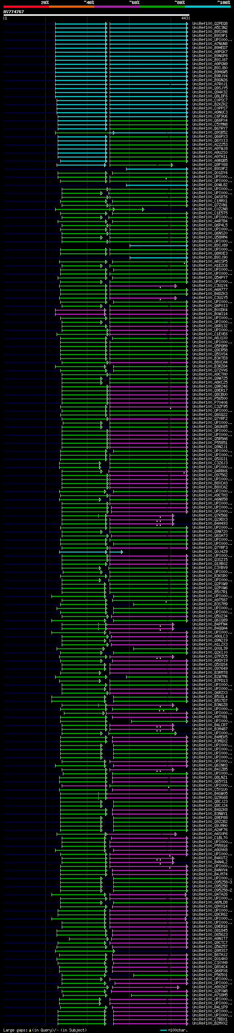Click the UniRef100_C6F9U6 entry

tap(210, 116)
